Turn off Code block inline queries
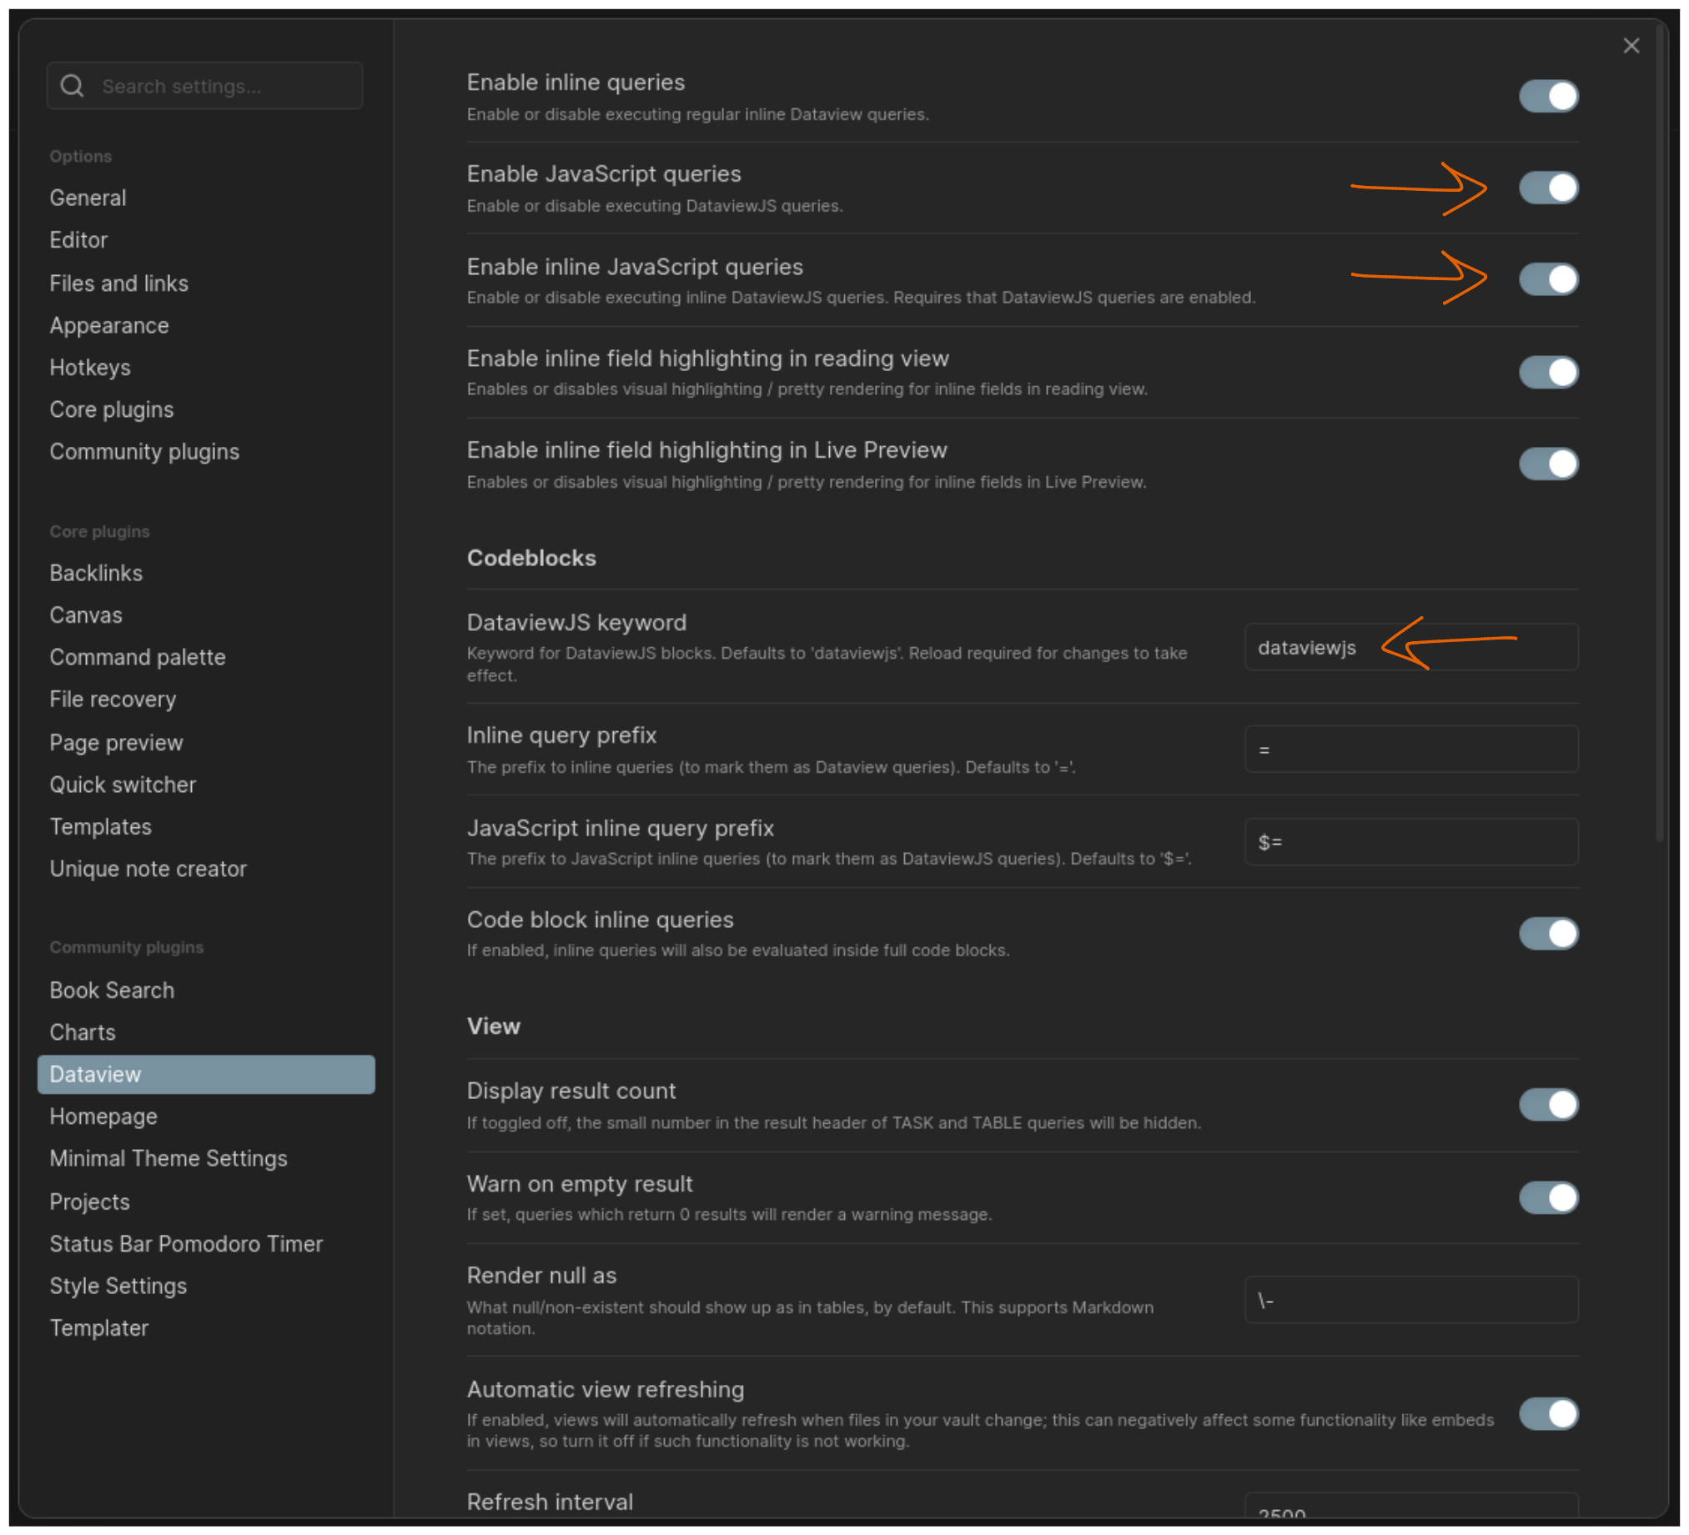The height and width of the screenshot is (1535, 1689). click(x=1548, y=933)
